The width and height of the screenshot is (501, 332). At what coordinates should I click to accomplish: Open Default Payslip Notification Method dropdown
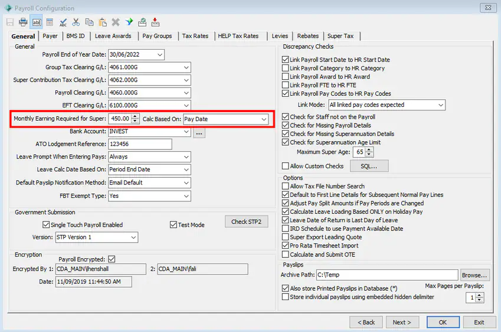click(186, 183)
